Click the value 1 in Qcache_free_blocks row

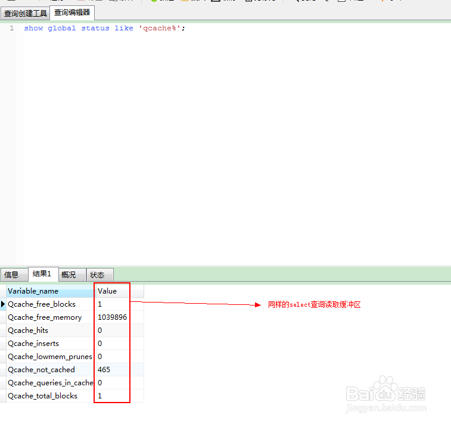tap(100, 304)
